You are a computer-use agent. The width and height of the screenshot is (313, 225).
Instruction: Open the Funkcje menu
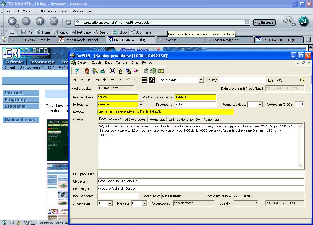121,62
